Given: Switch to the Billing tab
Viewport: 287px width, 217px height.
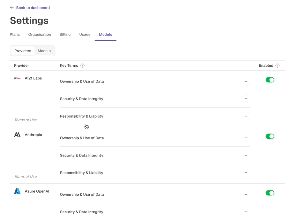Looking at the screenshot, I should pyautogui.click(x=65, y=35).
